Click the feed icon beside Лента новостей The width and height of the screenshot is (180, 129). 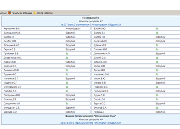coord(35,13)
